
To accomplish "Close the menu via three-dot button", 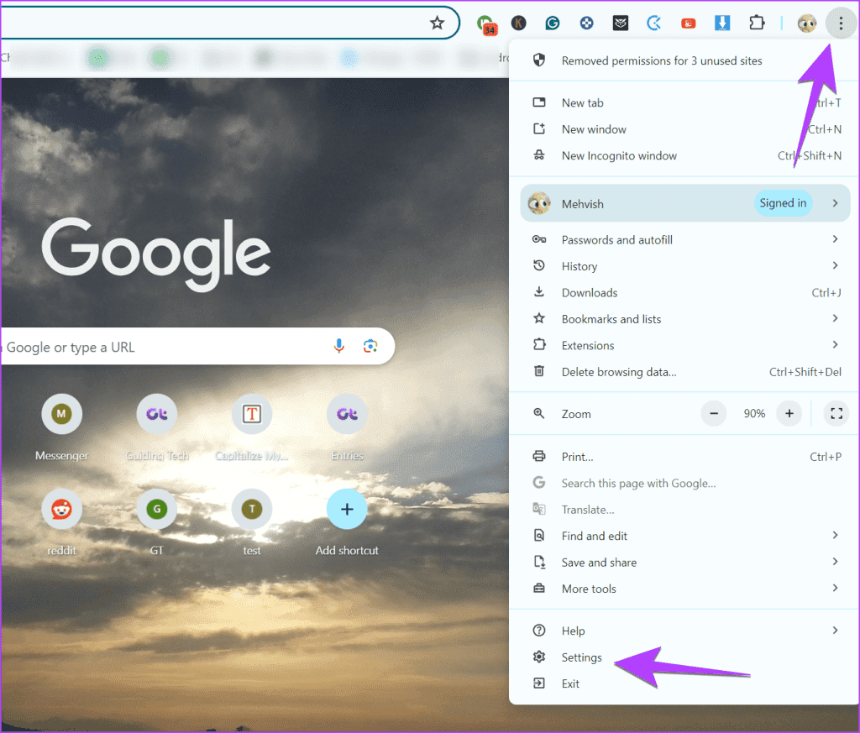I will (x=841, y=23).
